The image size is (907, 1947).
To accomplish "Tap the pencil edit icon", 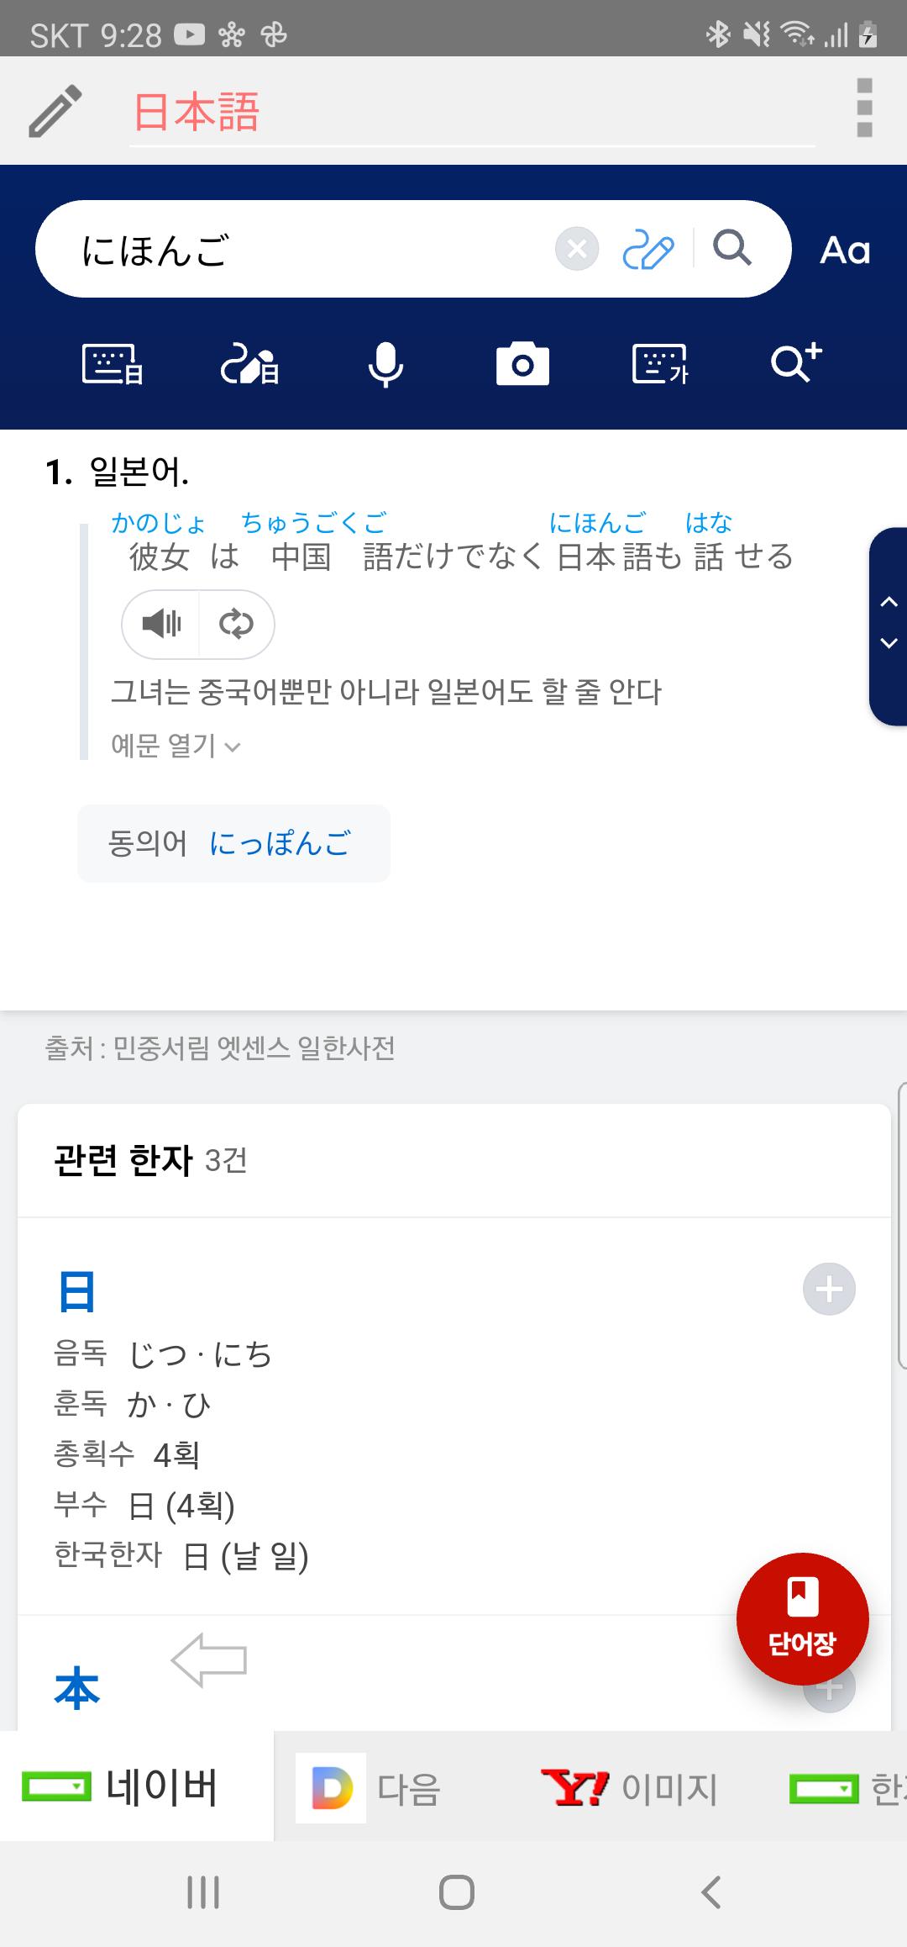I will pos(55,111).
